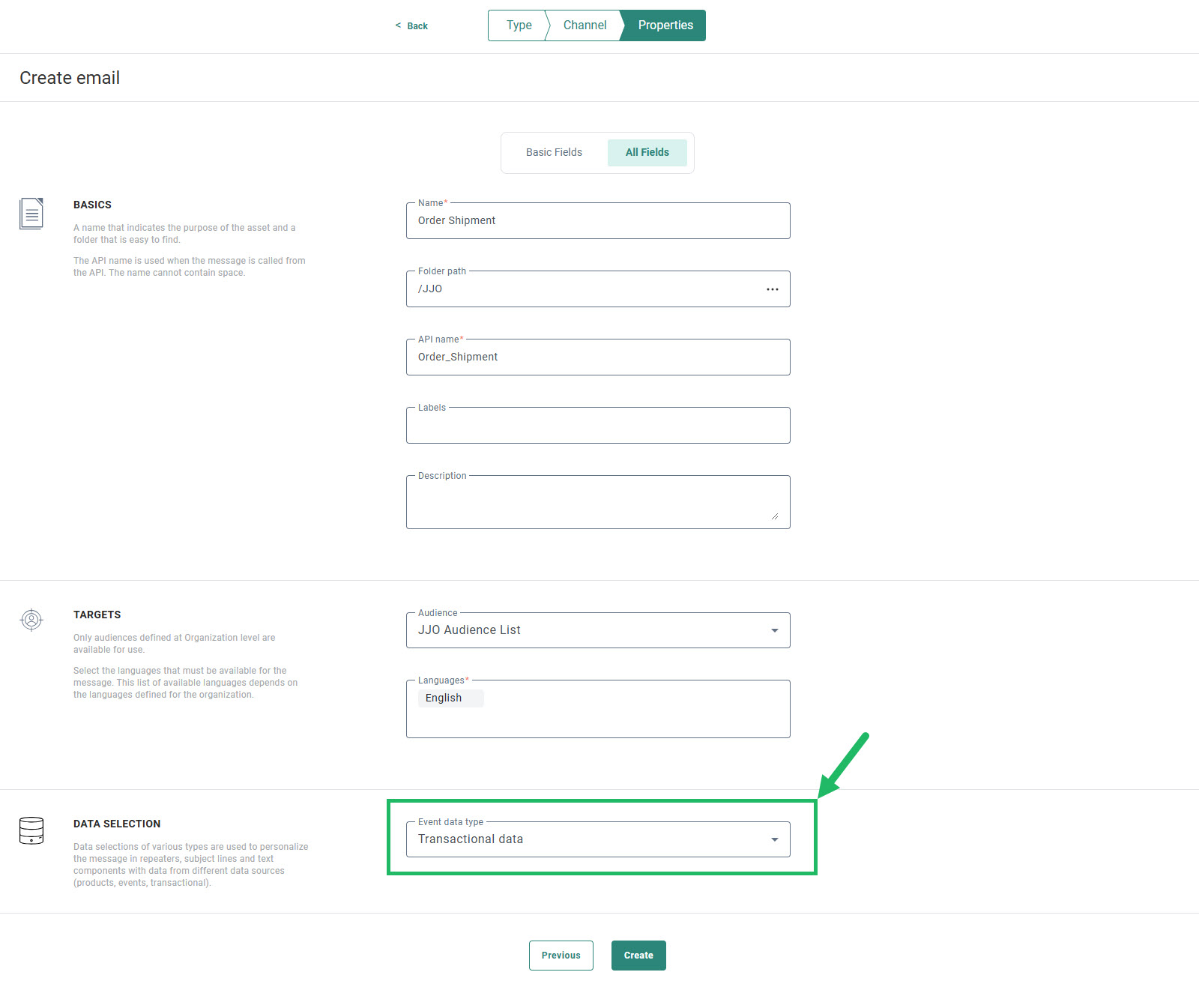Click inside the Description text area
Image resolution: width=1199 pixels, height=984 pixels.
(x=597, y=502)
